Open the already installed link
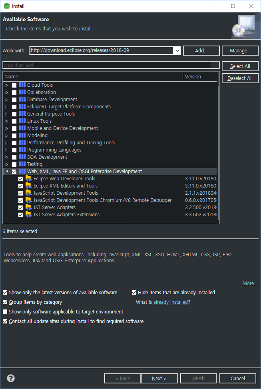The width and height of the screenshot is (261, 389). click(x=171, y=302)
